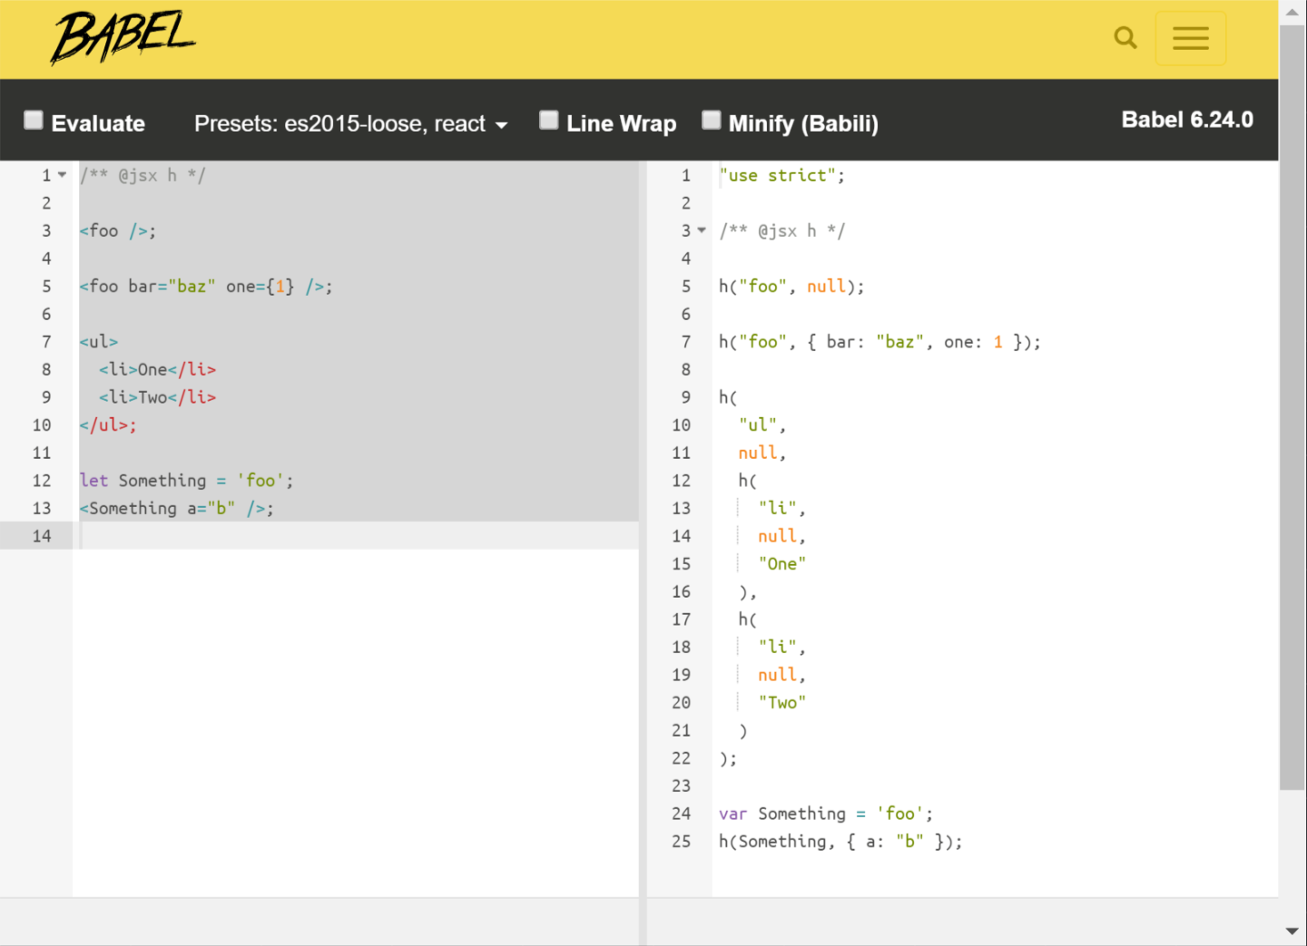This screenshot has width=1307, height=946.
Task: Click the Babel 6.24.0 version text
Action: 1187,120
